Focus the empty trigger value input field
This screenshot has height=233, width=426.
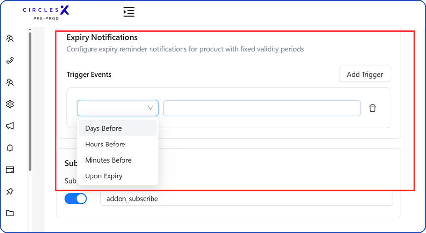[262, 108]
